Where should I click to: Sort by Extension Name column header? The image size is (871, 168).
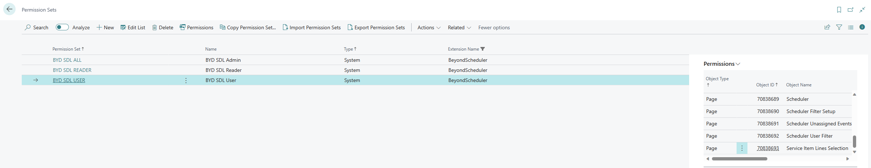point(463,49)
